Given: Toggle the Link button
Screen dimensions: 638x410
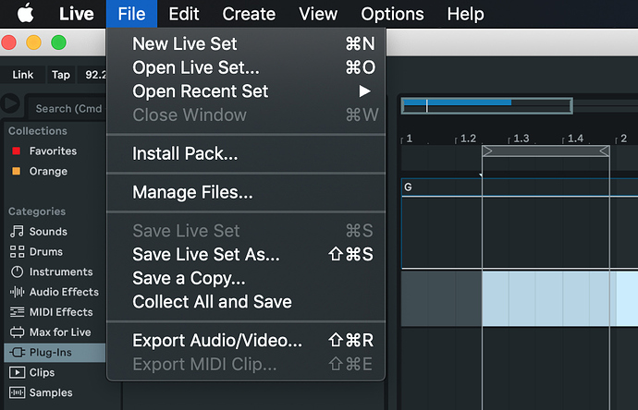Looking at the screenshot, I should [23, 75].
